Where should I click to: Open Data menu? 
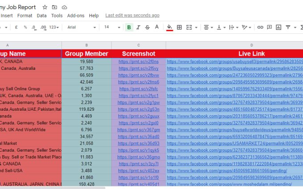pyautogui.click(x=41, y=16)
